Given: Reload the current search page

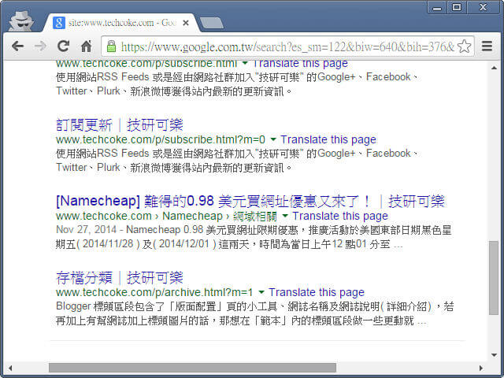Looking at the screenshot, I should point(63,46).
